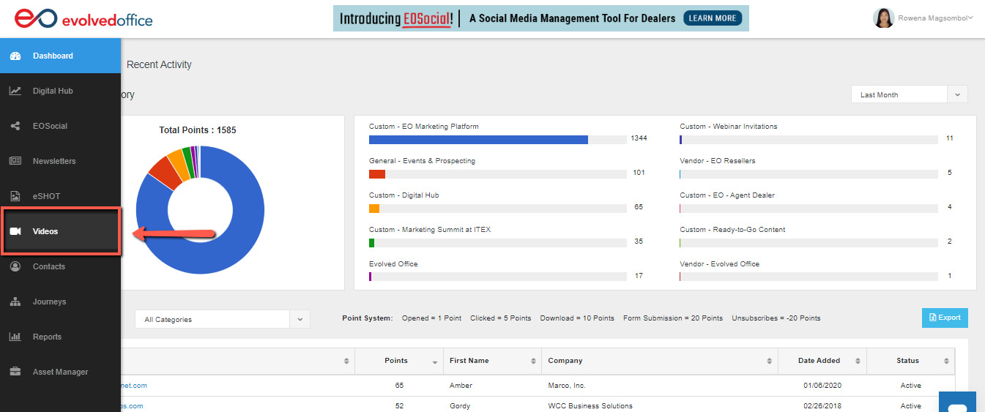Open Asset Manager menu label
985x412 pixels.
(60, 372)
